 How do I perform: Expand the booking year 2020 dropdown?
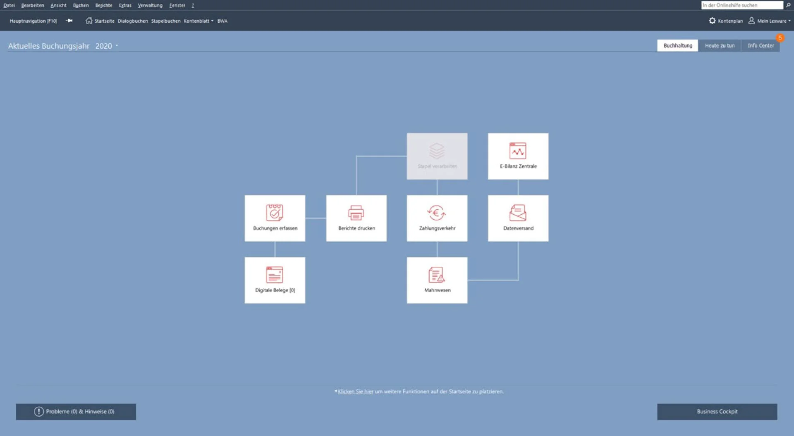(x=117, y=46)
